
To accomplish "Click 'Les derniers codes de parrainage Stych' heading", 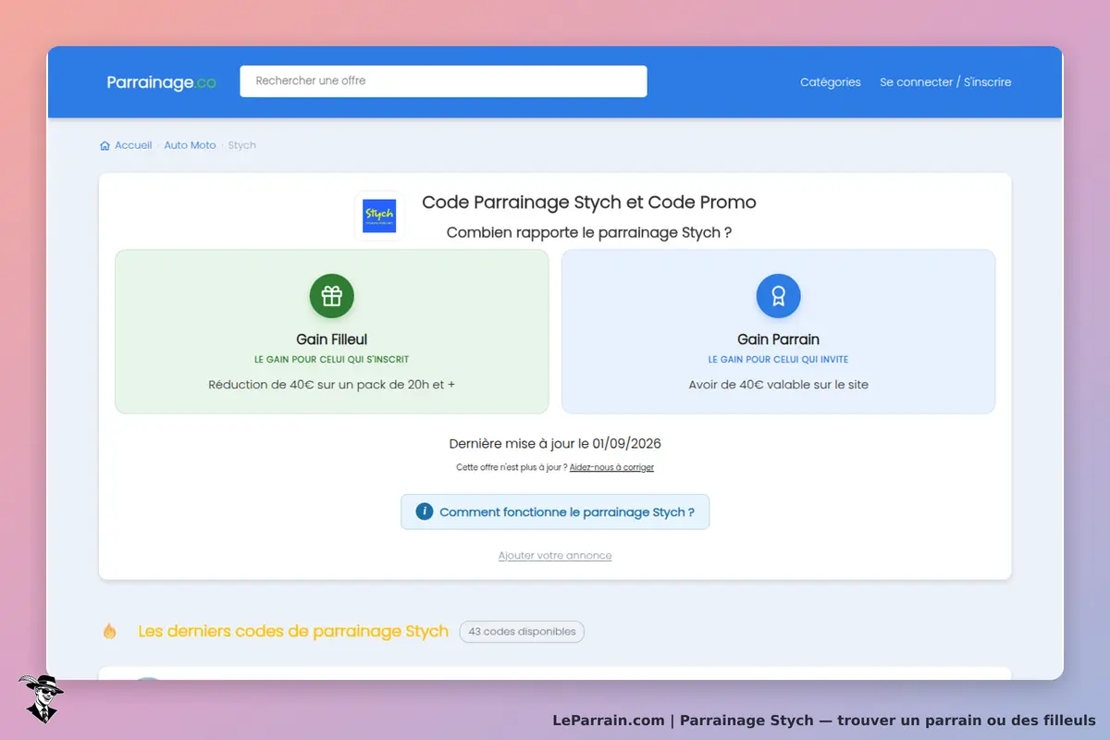I will click(293, 631).
